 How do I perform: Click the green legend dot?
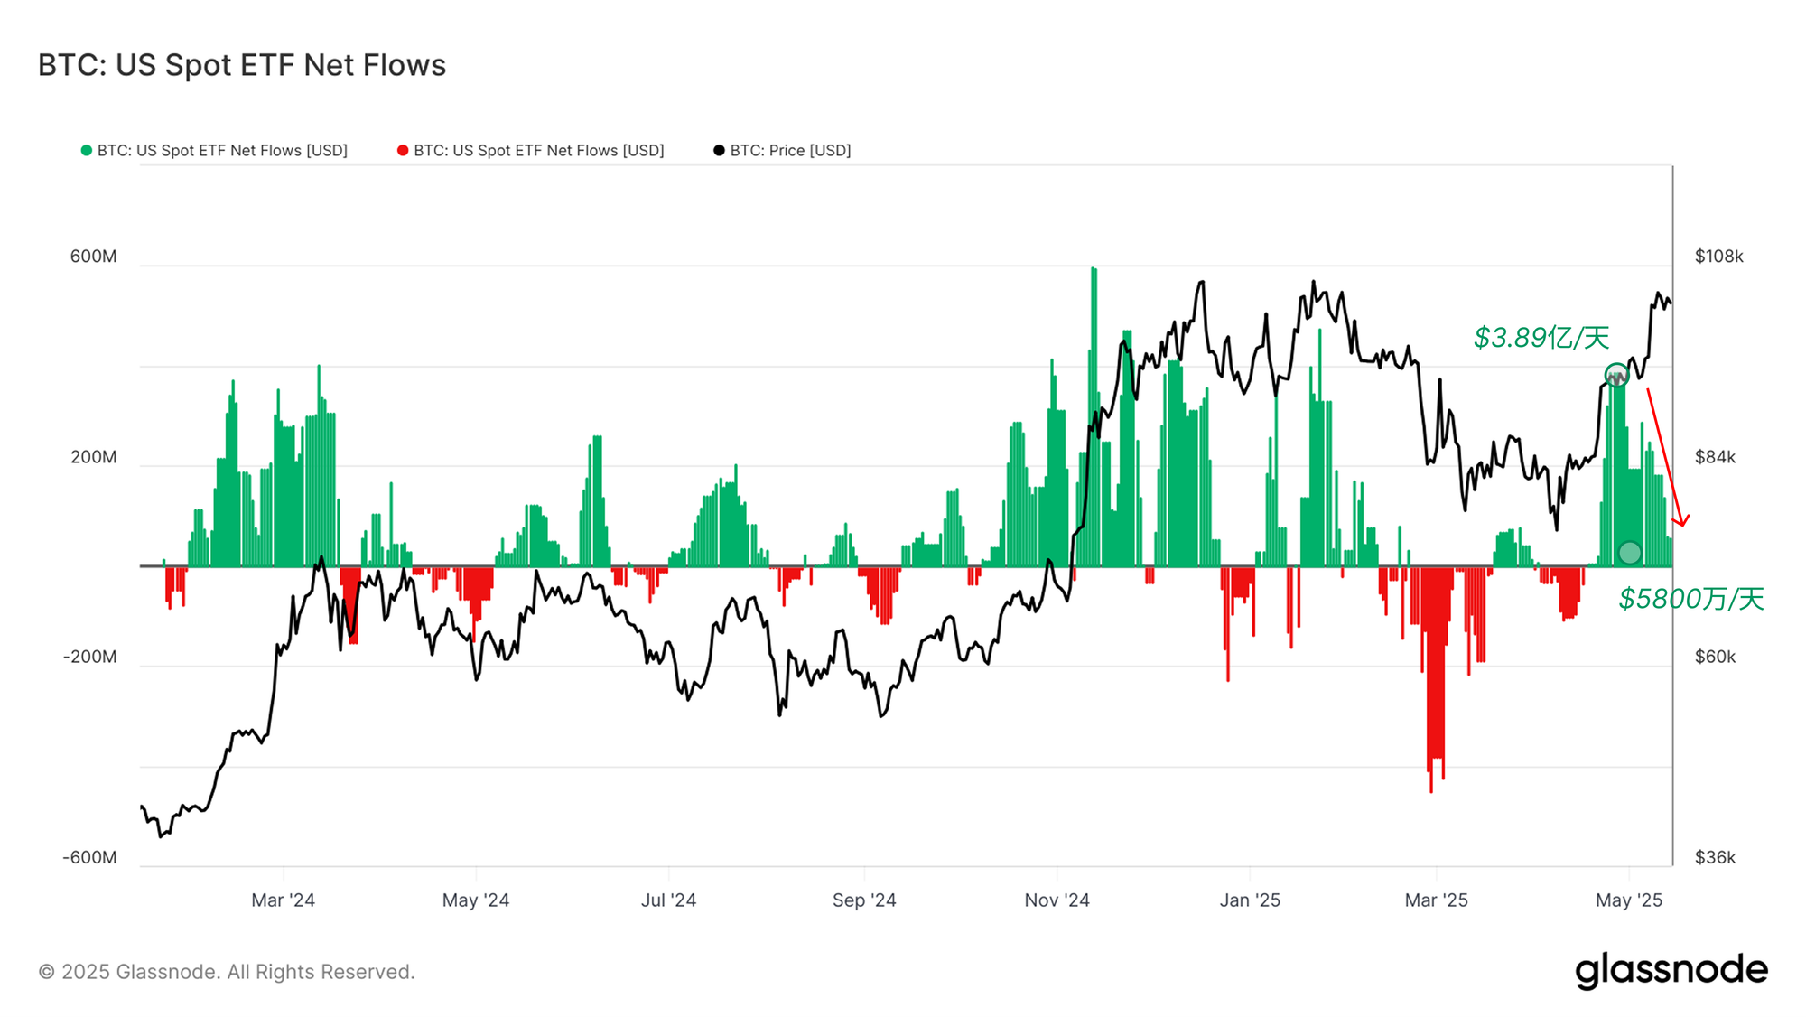pos(87,151)
